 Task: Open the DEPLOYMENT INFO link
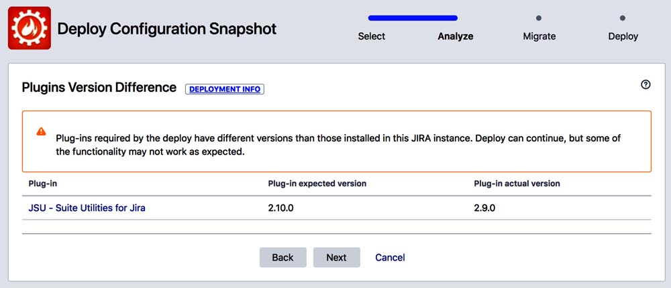tap(225, 89)
